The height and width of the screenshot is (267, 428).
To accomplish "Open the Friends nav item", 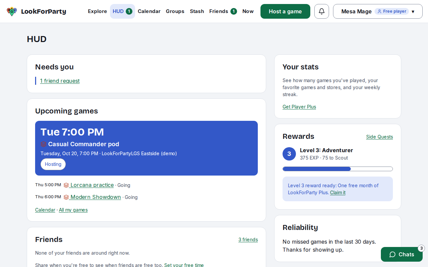I will (223, 11).
